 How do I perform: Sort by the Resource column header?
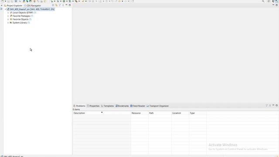coord(139,113)
